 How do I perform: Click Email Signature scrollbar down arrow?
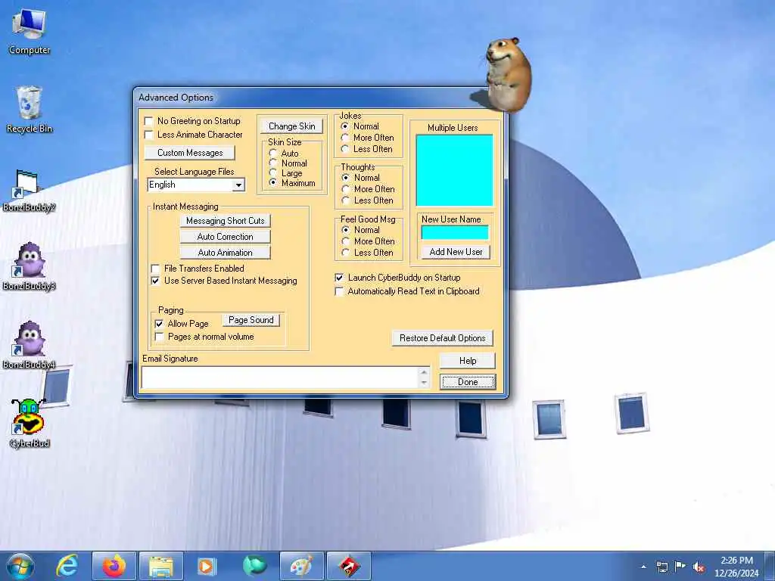(x=424, y=383)
